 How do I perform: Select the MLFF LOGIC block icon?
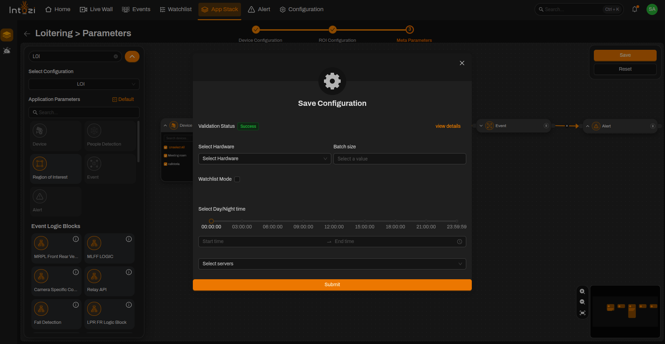[94, 243]
